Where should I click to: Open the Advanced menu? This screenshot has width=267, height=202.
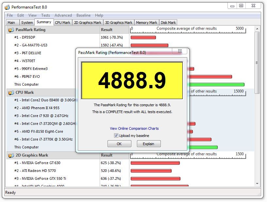click(x=63, y=15)
